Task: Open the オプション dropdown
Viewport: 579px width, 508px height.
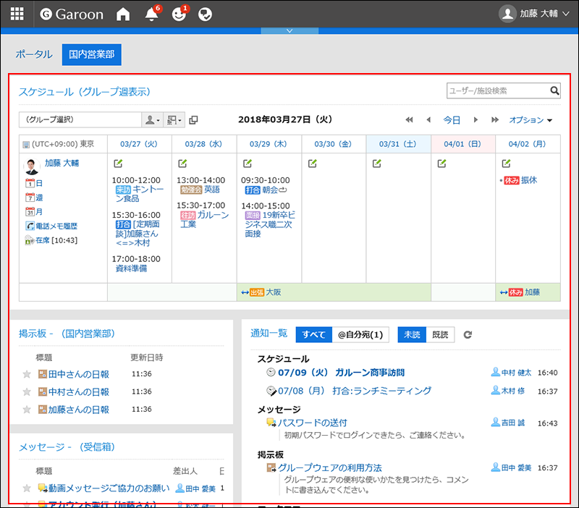Action: point(531,120)
